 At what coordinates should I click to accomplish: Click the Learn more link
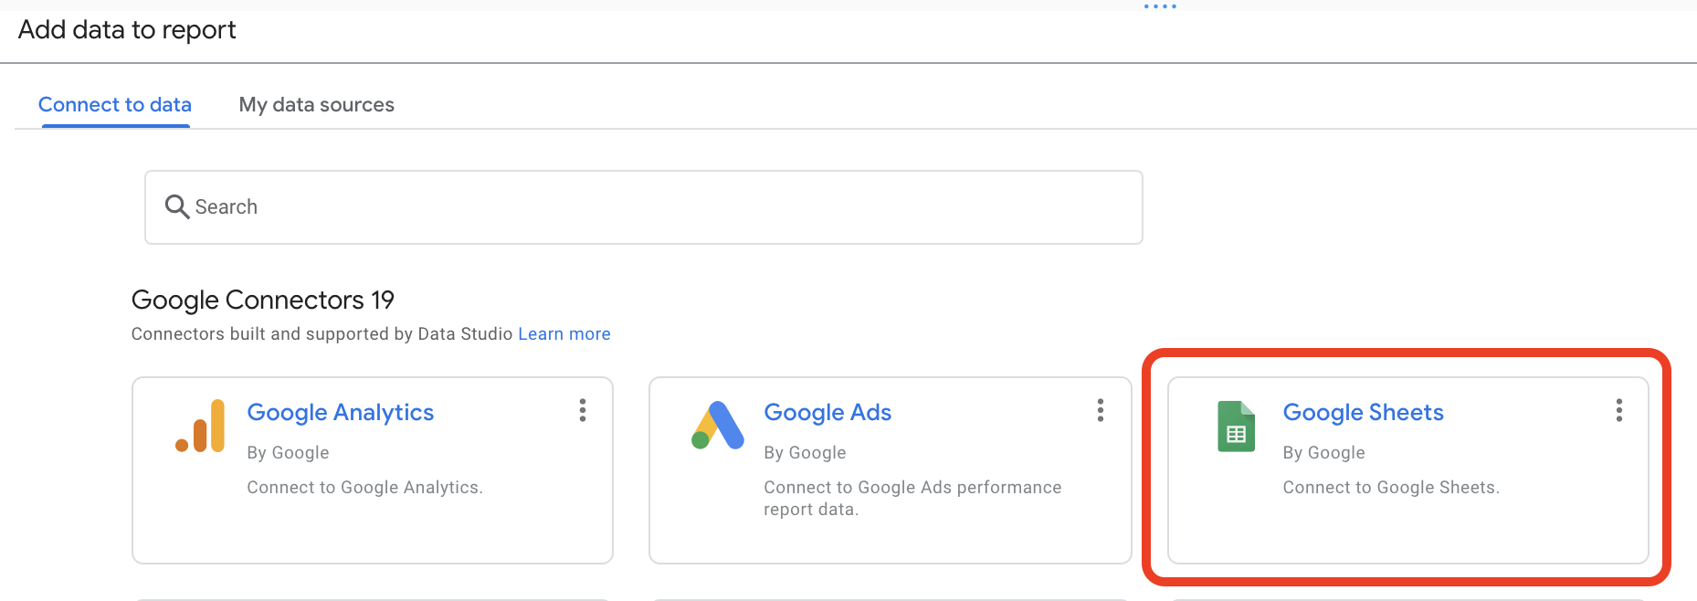tap(564, 334)
